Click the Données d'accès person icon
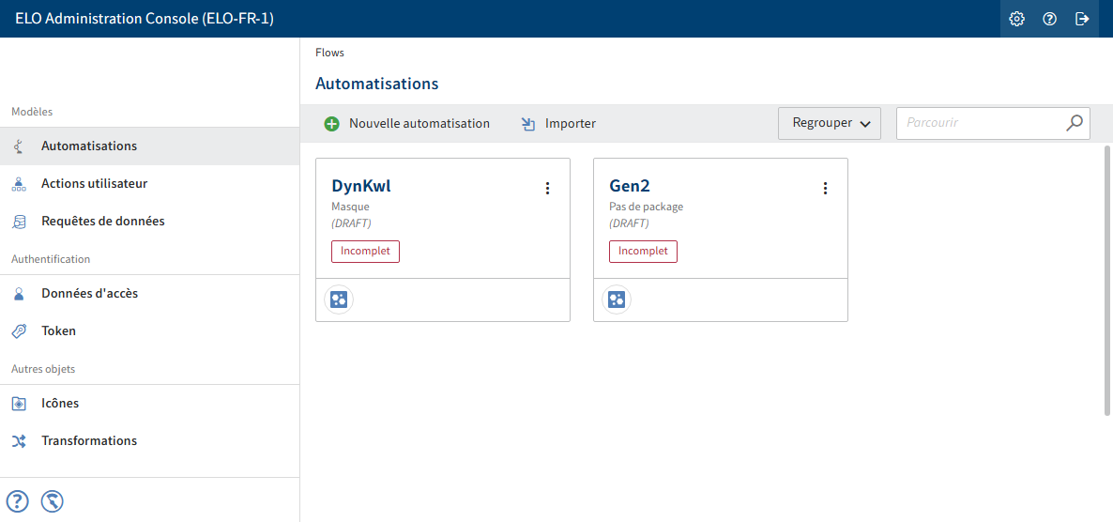This screenshot has height=522, width=1113. click(x=19, y=294)
